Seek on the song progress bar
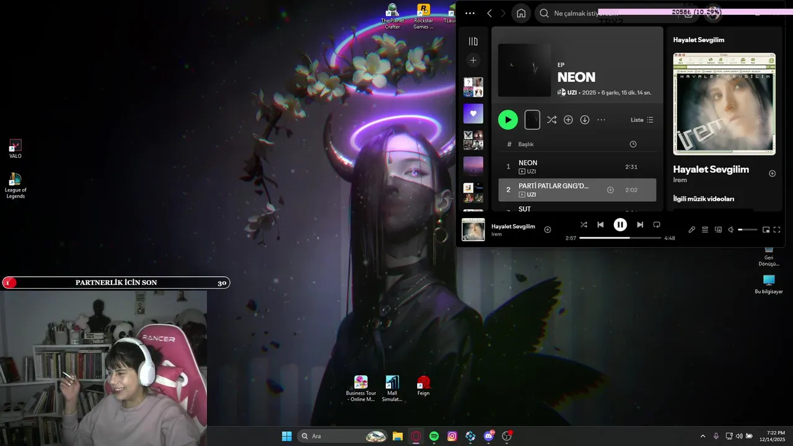Image resolution: width=793 pixels, height=446 pixels. [620, 238]
